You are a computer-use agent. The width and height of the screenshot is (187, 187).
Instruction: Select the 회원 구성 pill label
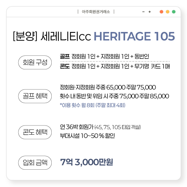click(35, 62)
